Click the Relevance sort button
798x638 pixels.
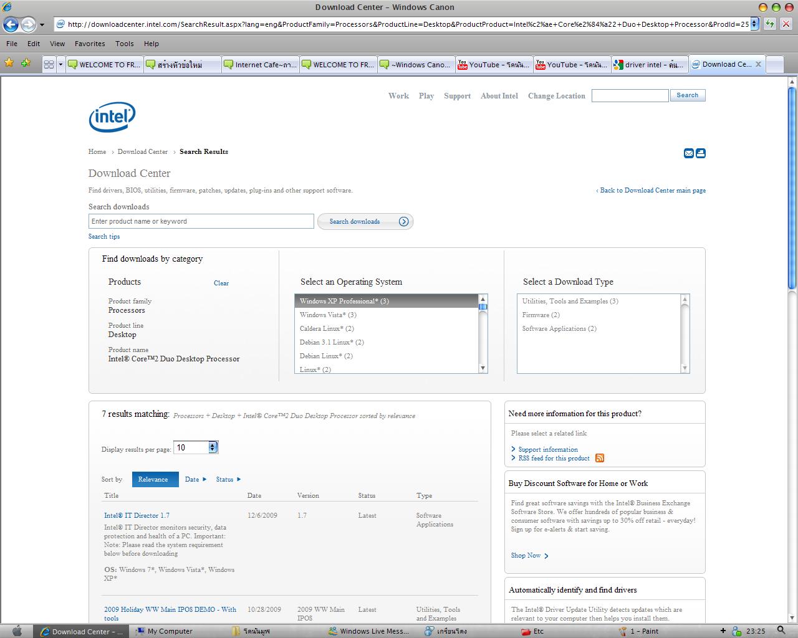[155, 479]
